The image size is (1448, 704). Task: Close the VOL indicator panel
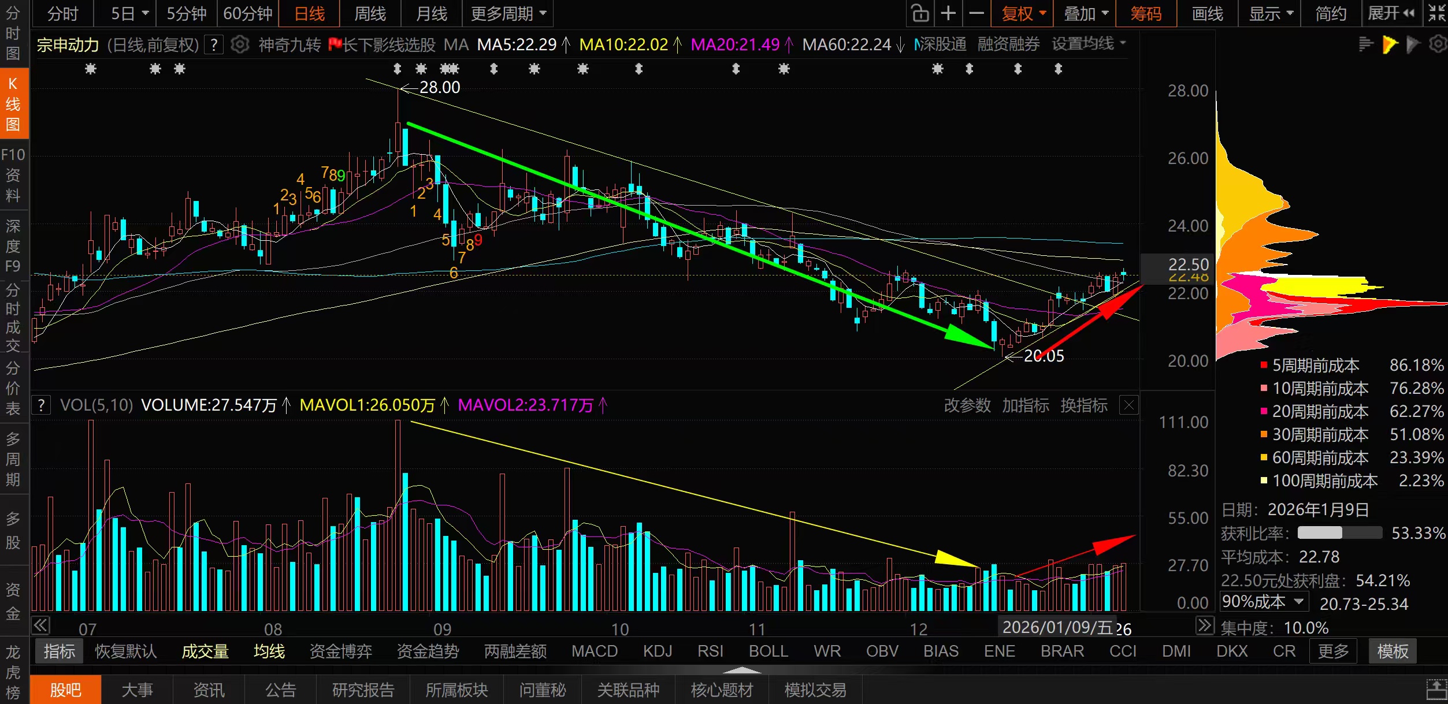coord(1128,405)
